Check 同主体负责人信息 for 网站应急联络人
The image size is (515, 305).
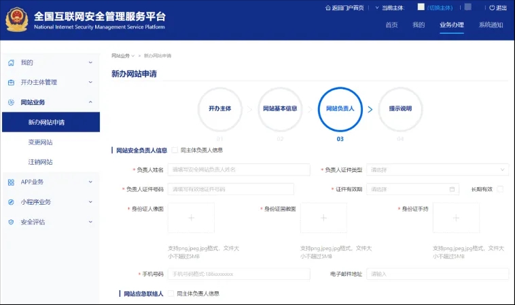(171, 293)
